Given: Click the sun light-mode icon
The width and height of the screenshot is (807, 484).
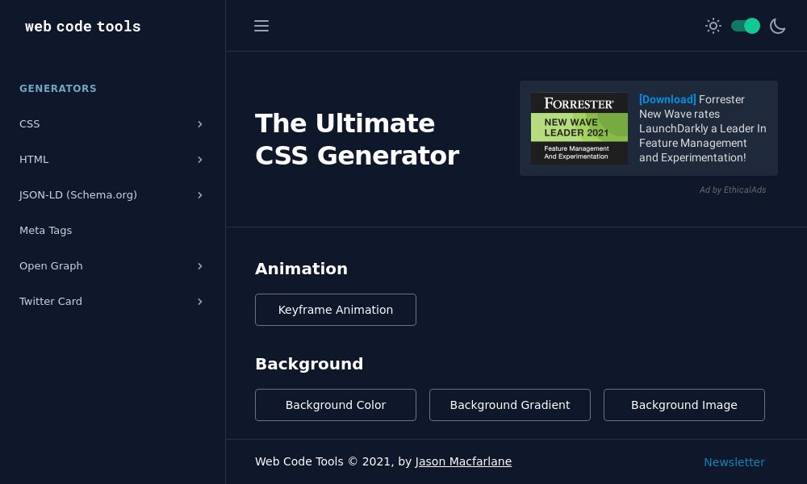Looking at the screenshot, I should point(713,26).
